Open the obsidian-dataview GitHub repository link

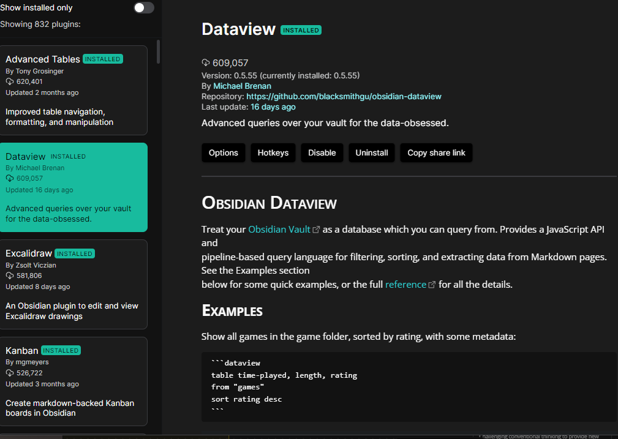tap(344, 96)
